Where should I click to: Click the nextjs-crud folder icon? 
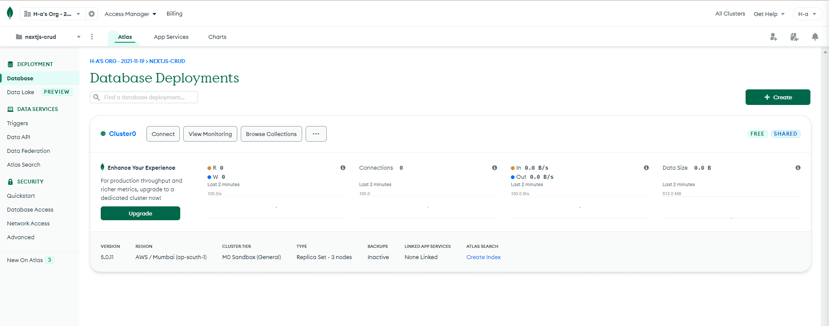pos(19,37)
